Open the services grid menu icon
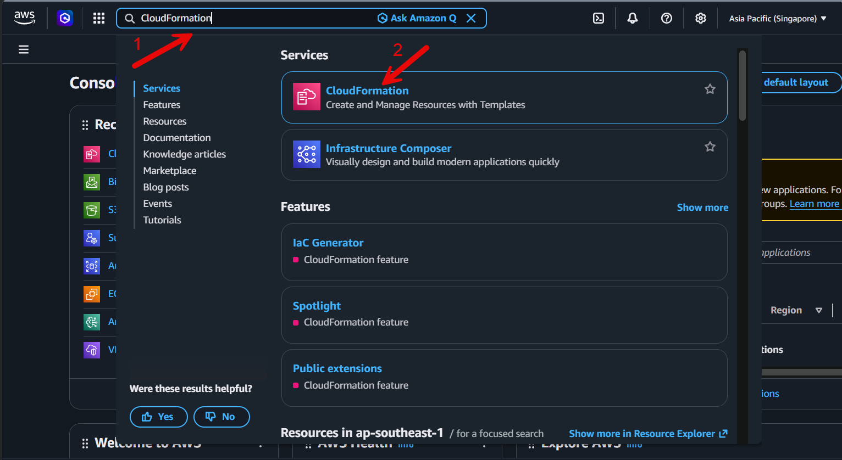 tap(99, 19)
